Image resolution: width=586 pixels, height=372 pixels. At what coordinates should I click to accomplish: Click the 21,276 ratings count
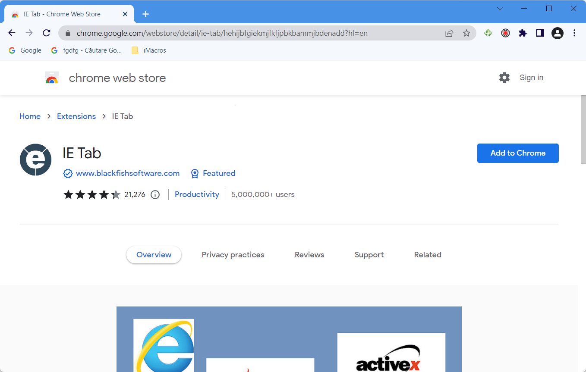tap(135, 194)
